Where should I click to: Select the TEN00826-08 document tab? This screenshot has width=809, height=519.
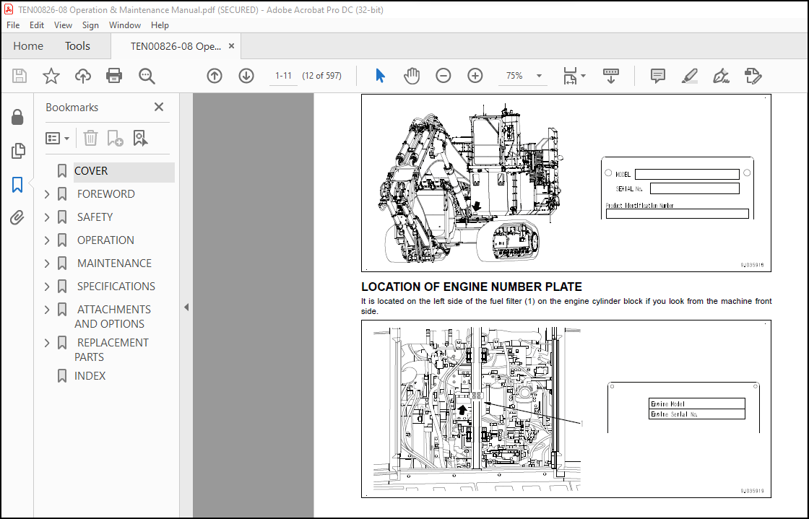(x=176, y=46)
